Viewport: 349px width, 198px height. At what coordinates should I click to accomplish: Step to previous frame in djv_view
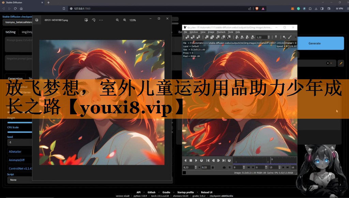tap(213, 161)
